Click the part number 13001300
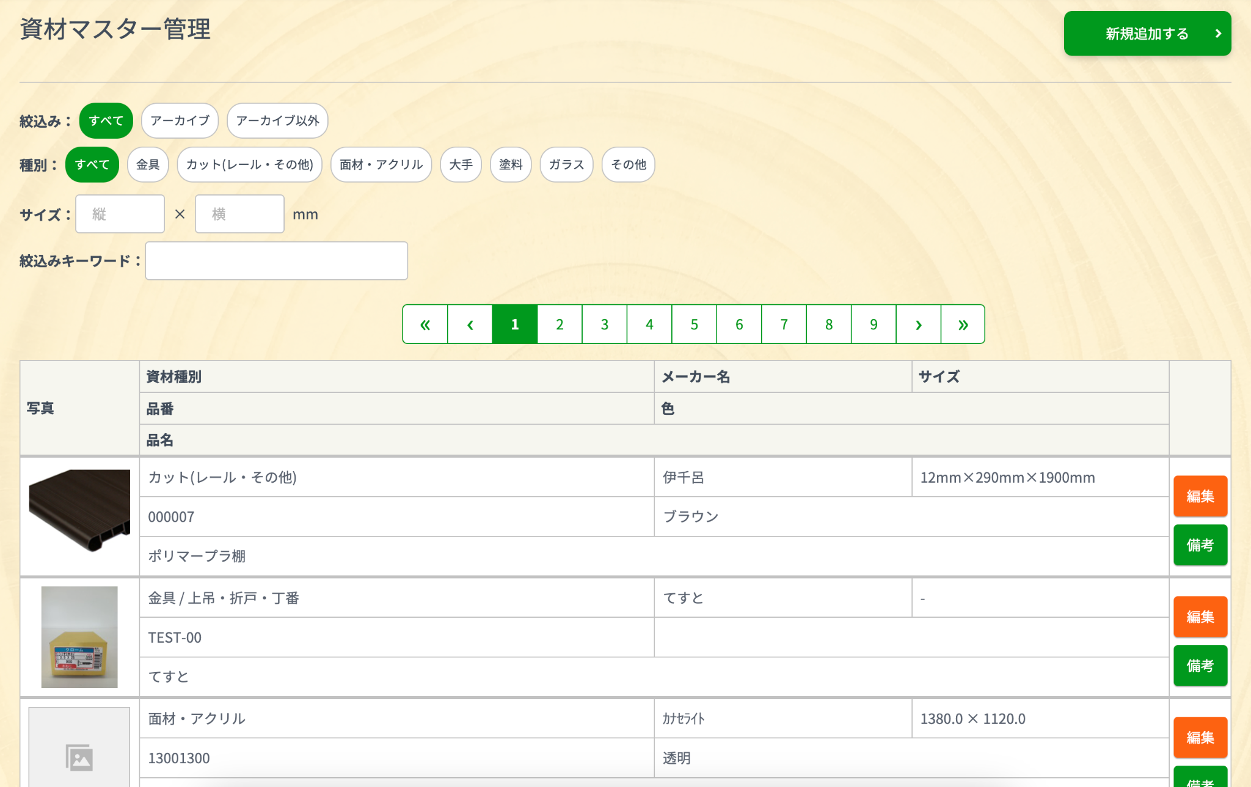 pos(179,758)
